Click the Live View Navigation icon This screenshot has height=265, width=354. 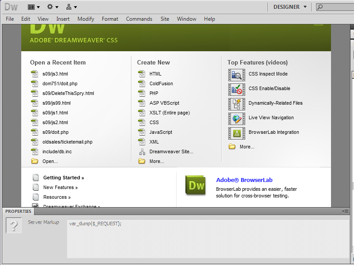pos(236,118)
